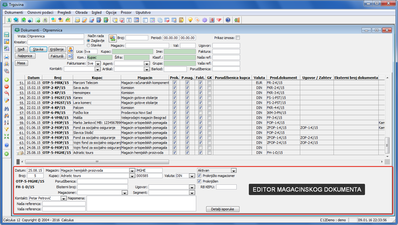398x225 pixels.
Task: Open the Dokumenti menu
Action: tap(14, 12)
